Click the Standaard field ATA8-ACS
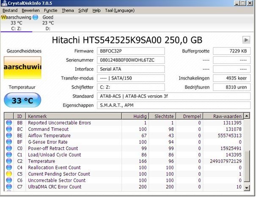Viewport: 256px width, 198px height. coord(174,96)
